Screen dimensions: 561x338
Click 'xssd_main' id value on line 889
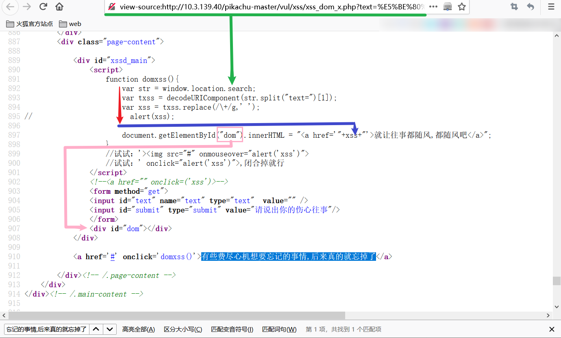click(x=129, y=61)
